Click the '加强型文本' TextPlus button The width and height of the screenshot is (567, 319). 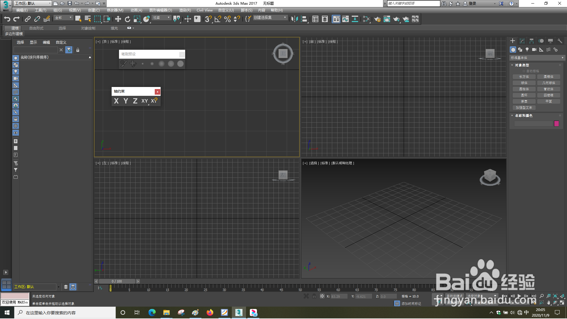pyautogui.click(x=524, y=108)
